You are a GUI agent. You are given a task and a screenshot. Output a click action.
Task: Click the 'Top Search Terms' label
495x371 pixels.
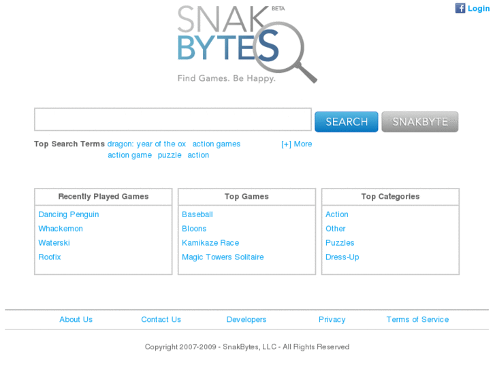(x=69, y=144)
